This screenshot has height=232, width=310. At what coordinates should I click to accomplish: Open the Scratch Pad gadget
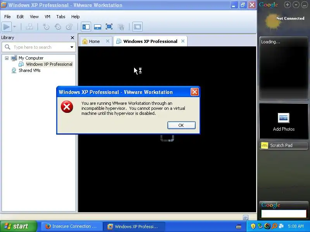coord(284,146)
